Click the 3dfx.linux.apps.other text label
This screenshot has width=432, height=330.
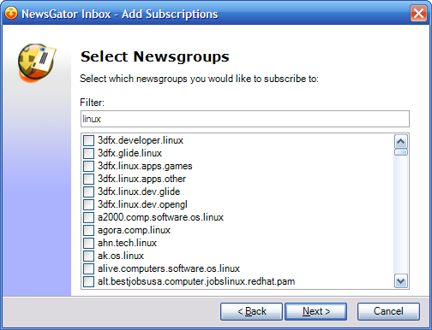(141, 179)
